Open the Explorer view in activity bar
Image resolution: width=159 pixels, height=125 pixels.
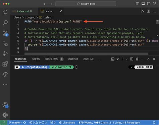(x=5, y=12)
